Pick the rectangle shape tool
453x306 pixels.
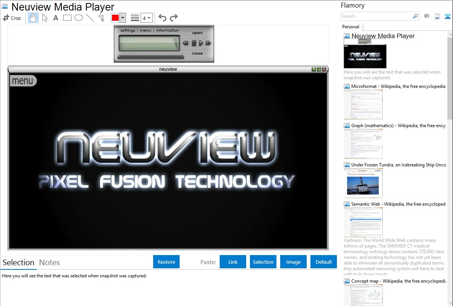tap(67, 18)
